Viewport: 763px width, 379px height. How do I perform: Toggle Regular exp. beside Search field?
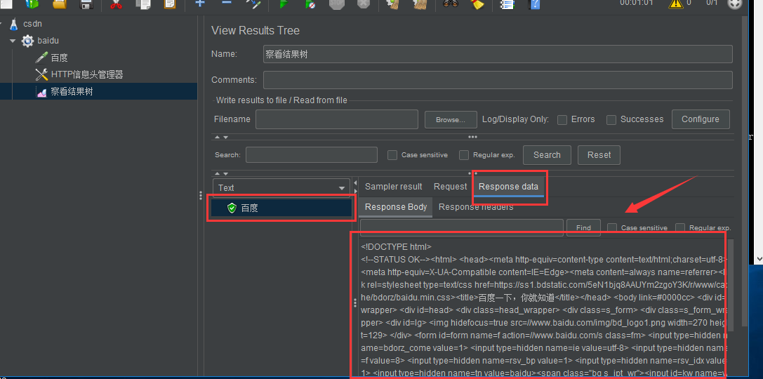coord(464,155)
